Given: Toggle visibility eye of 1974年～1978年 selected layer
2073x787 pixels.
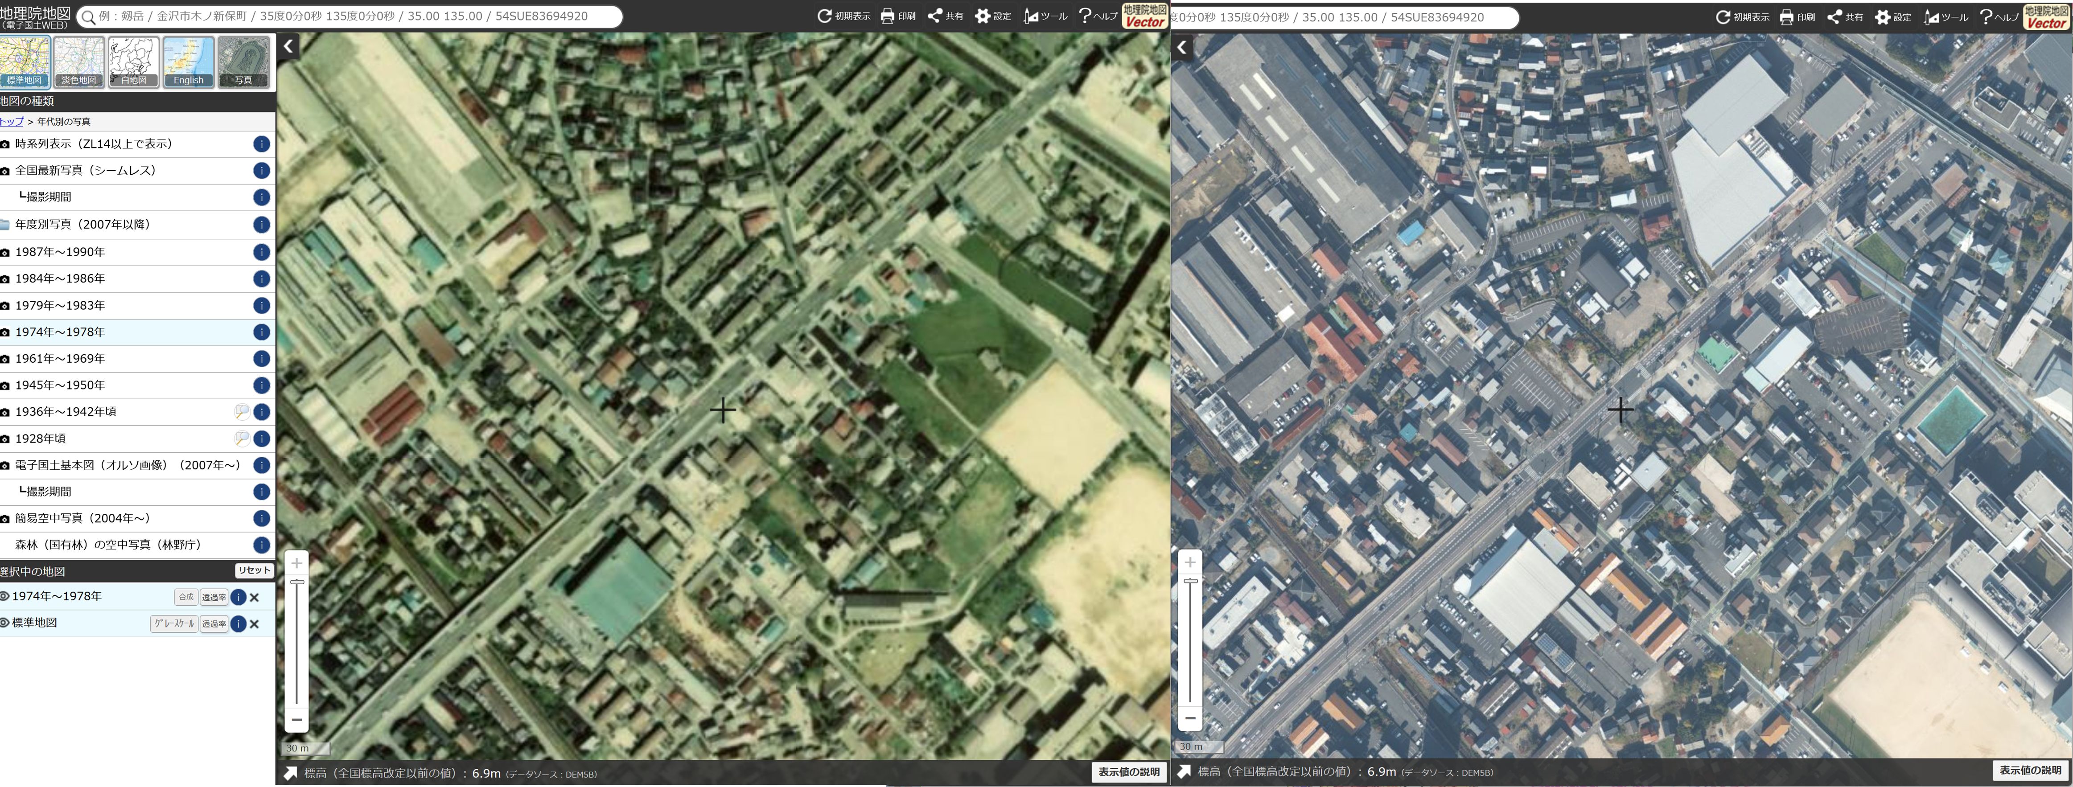Looking at the screenshot, I should pos(5,596).
